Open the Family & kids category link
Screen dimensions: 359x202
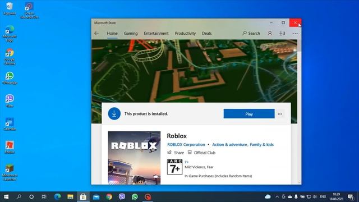262,145
